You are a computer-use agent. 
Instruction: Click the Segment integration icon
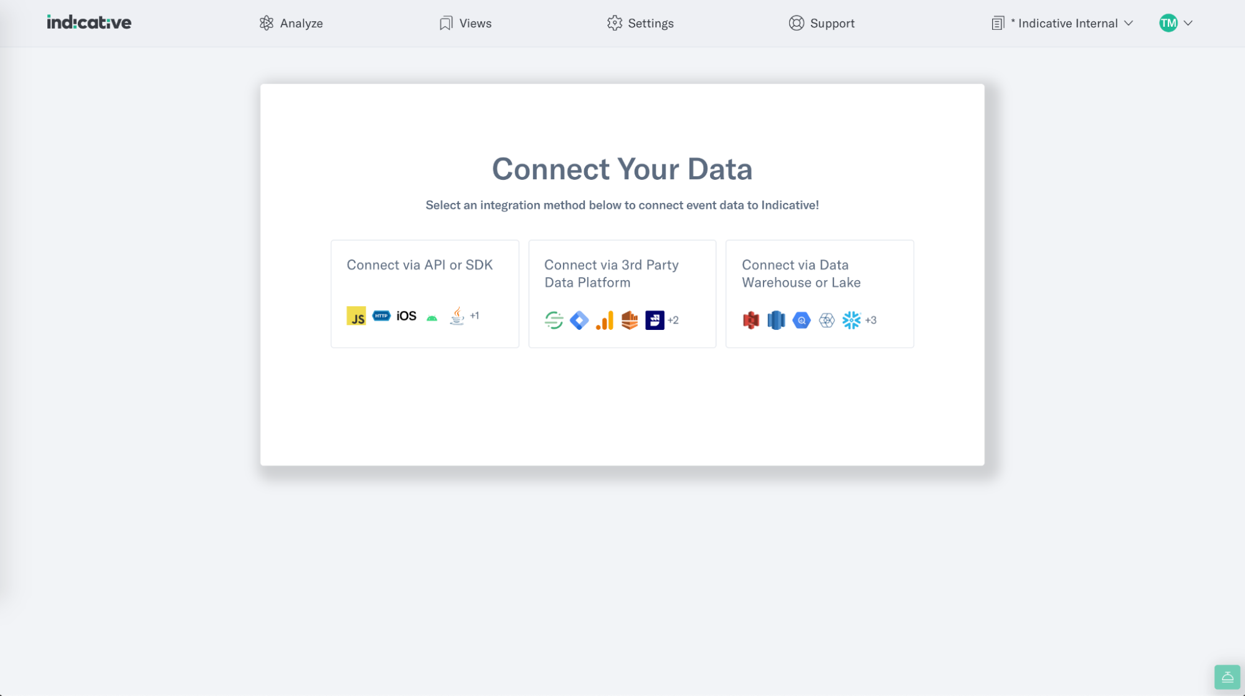click(x=554, y=319)
